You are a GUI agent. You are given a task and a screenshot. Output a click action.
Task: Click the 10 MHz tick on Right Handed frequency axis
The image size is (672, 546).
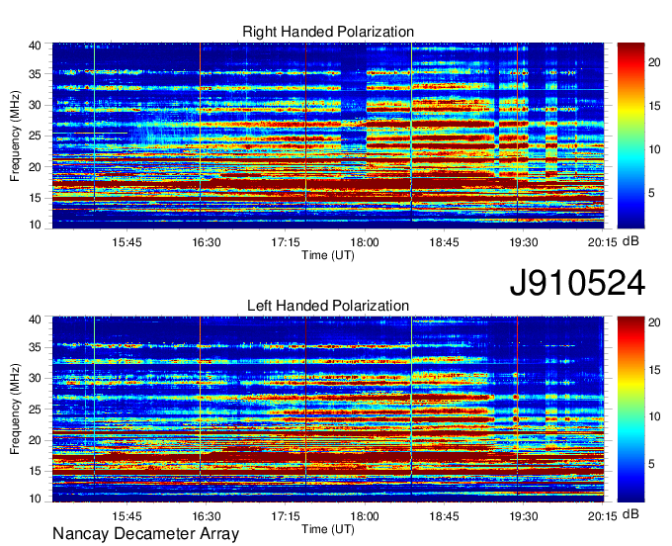click(35, 225)
